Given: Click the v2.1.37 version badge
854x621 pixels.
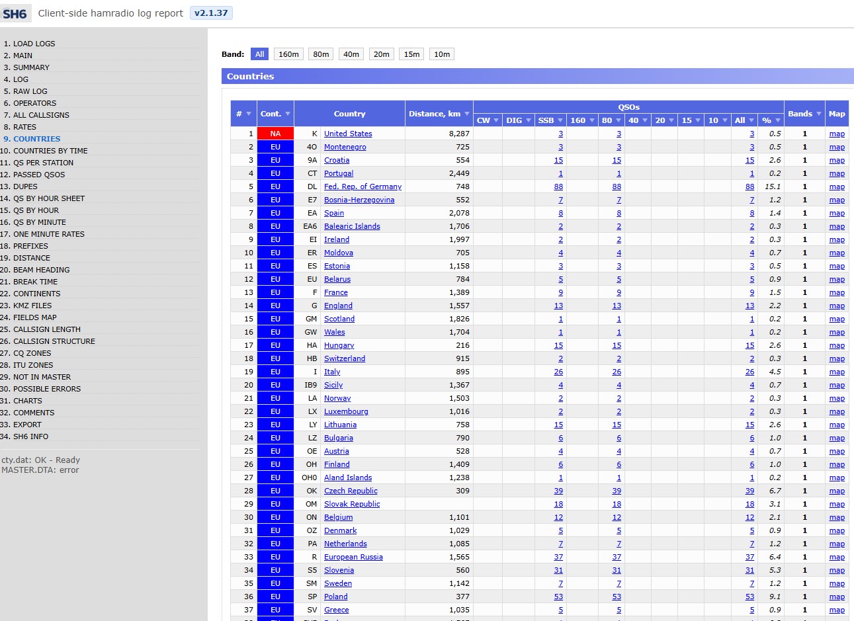Looking at the screenshot, I should click(211, 13).
